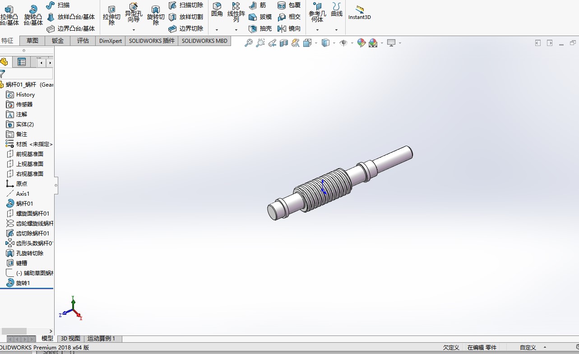Viewport: 579px width, 354px height.
Task: Choose the 边界凸台/基体 boundary boss tool
Action: (x=71, y=28)
